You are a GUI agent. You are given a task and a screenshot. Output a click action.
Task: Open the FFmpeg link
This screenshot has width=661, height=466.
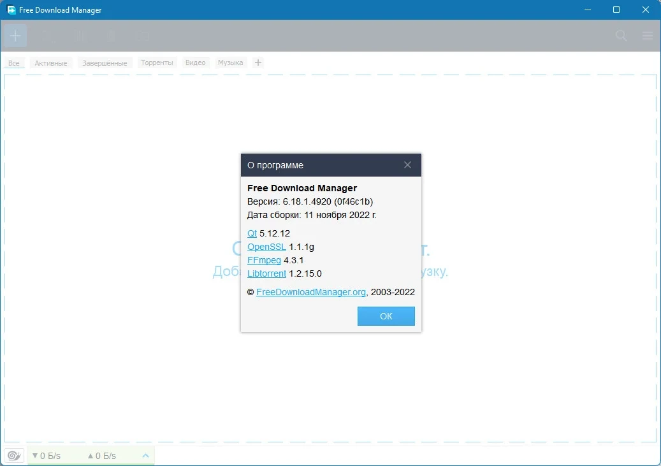pos(264,260)
